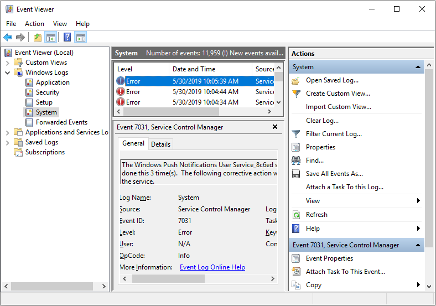Click the Save All Events floppy icon
This screenshot has width=436, height=306.
296,174
